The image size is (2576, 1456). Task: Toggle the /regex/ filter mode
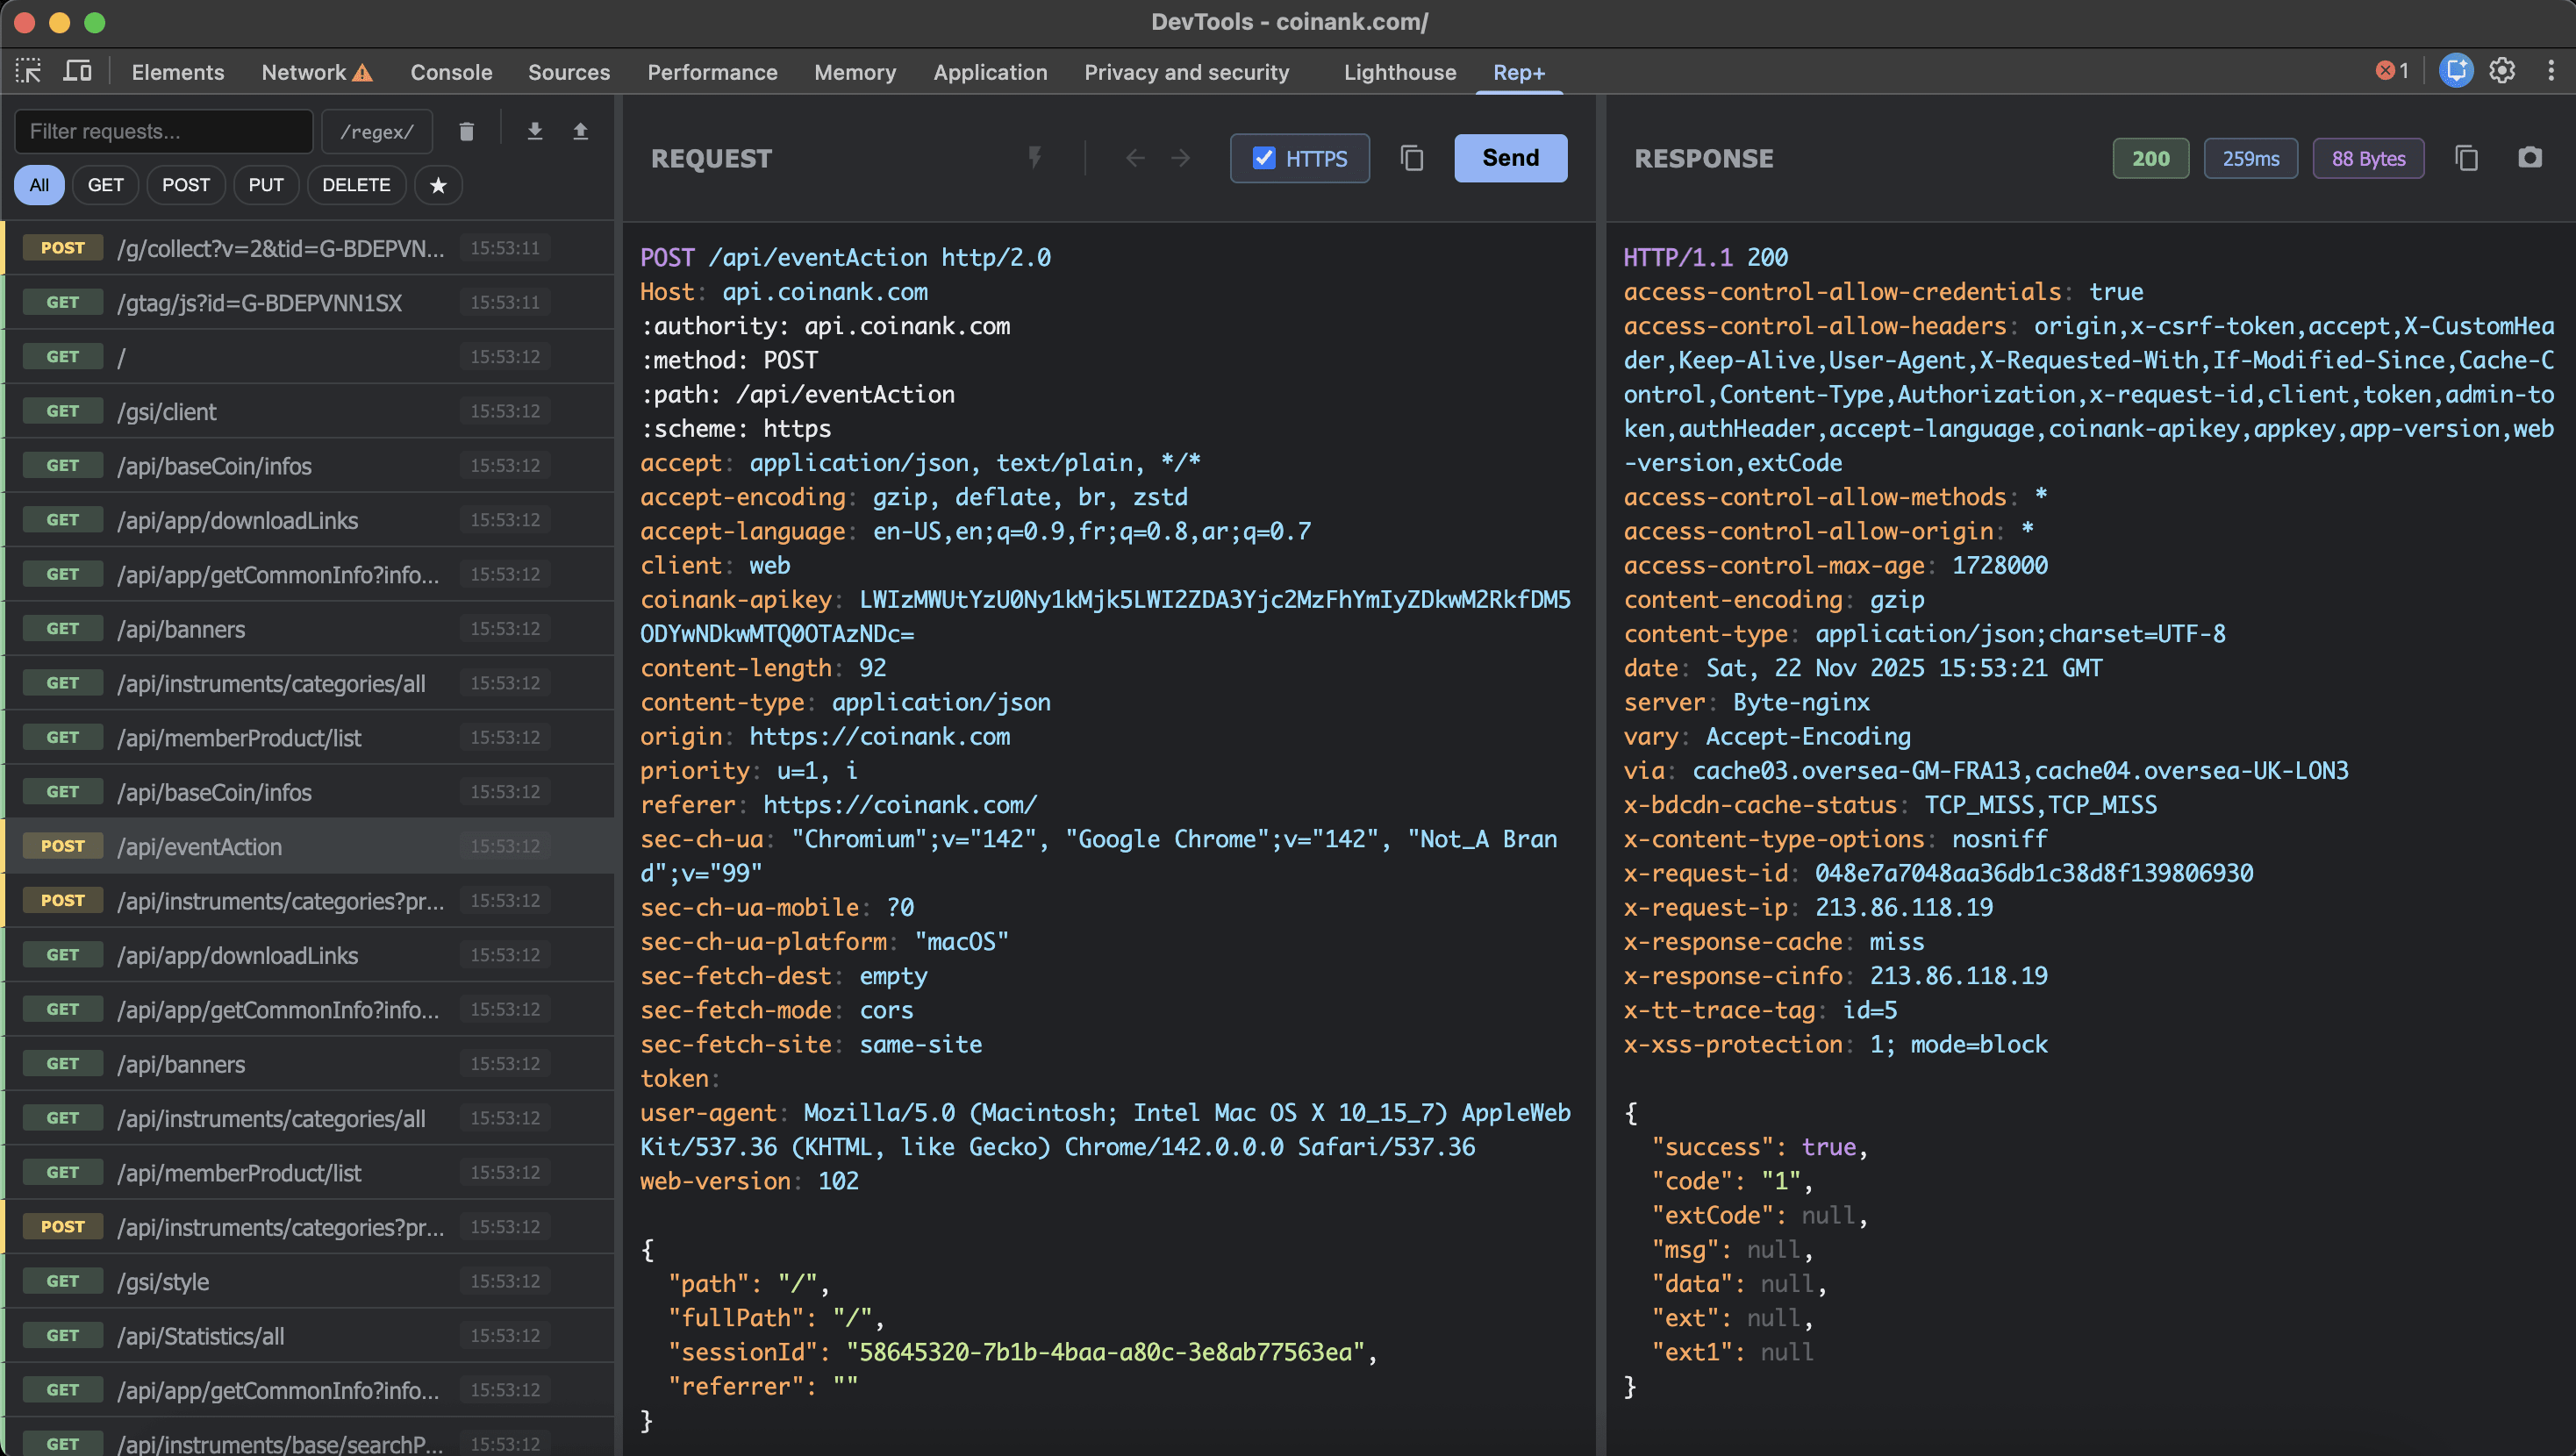[x=377, y=131]
